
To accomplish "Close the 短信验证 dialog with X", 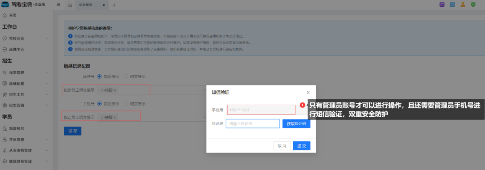I will [x=308, y=93].
